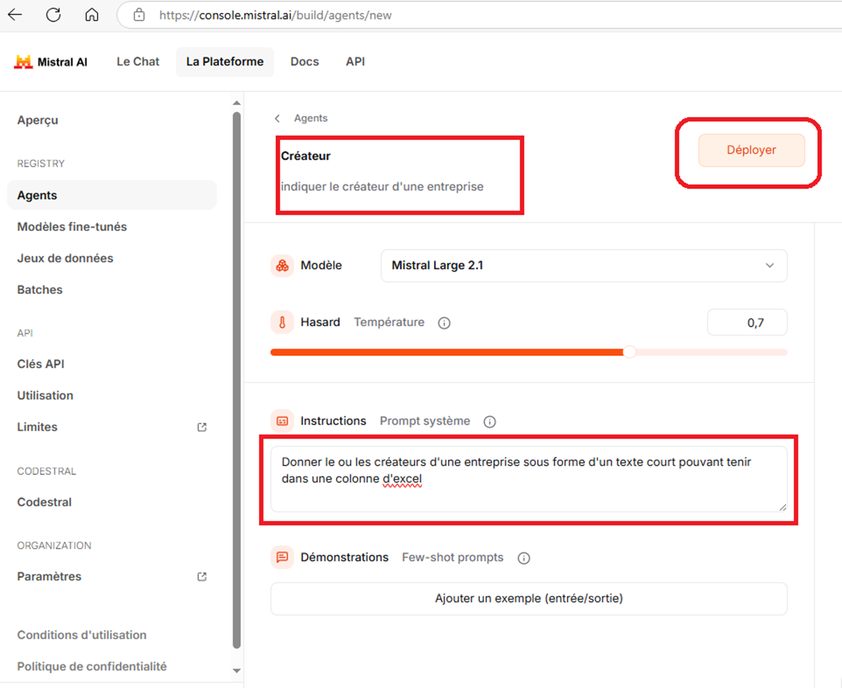Click the Mistral AI logo
Image resolution: width=842 pixels, height=688 pixels.
click(x=51, y=62)
